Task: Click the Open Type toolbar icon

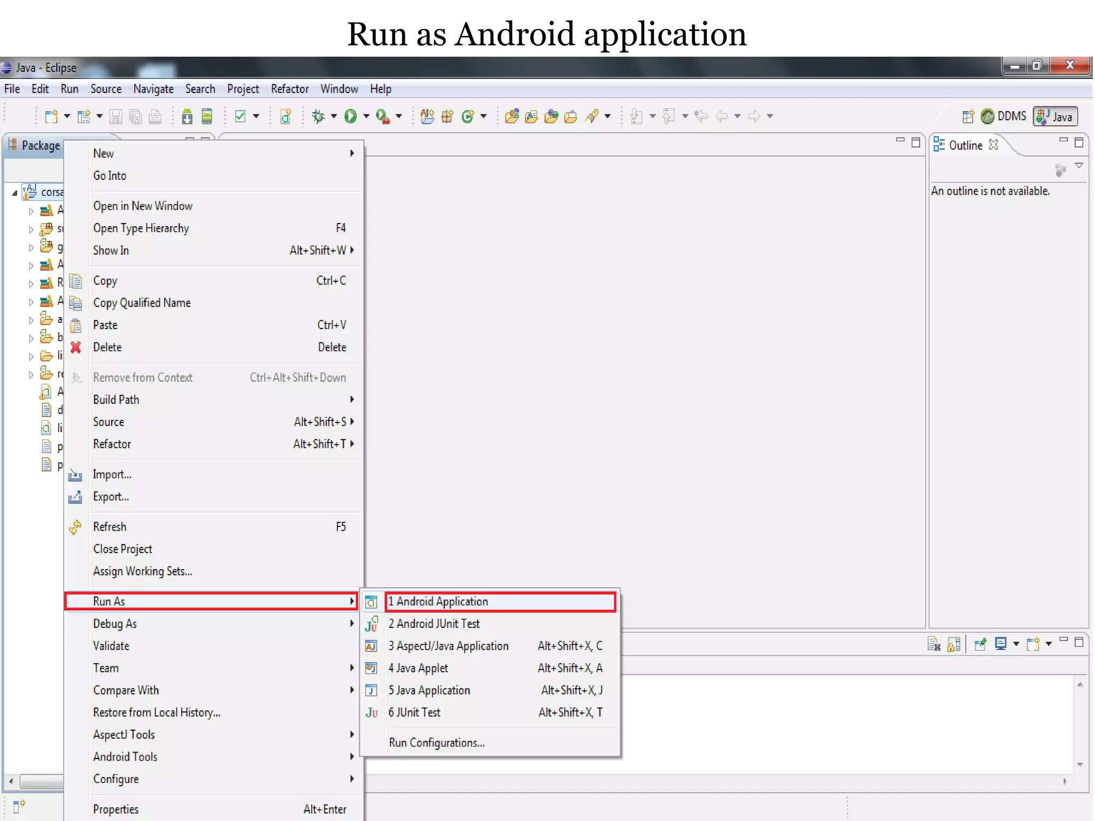Action: [512, 116]
